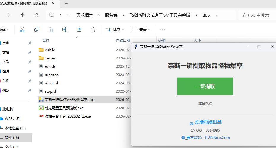This screenshot has height=148, width=276.
Task: Expand chevron after the monitor icon
Action: click(60, 15)
